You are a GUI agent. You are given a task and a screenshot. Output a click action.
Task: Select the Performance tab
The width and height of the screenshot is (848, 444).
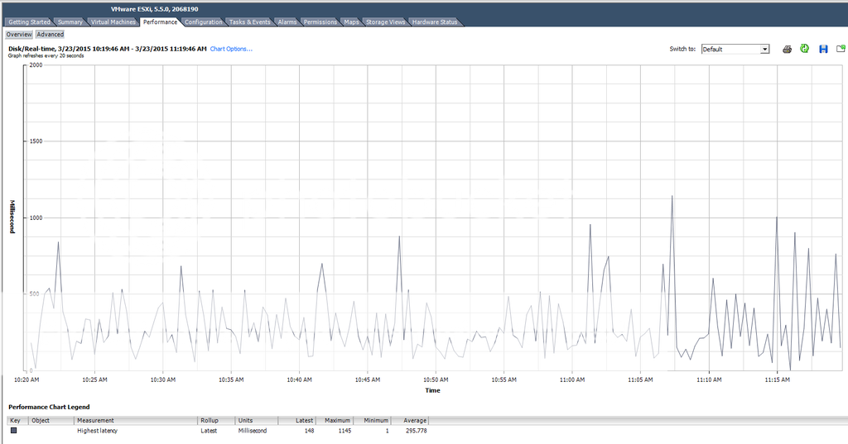pos(160,22)
